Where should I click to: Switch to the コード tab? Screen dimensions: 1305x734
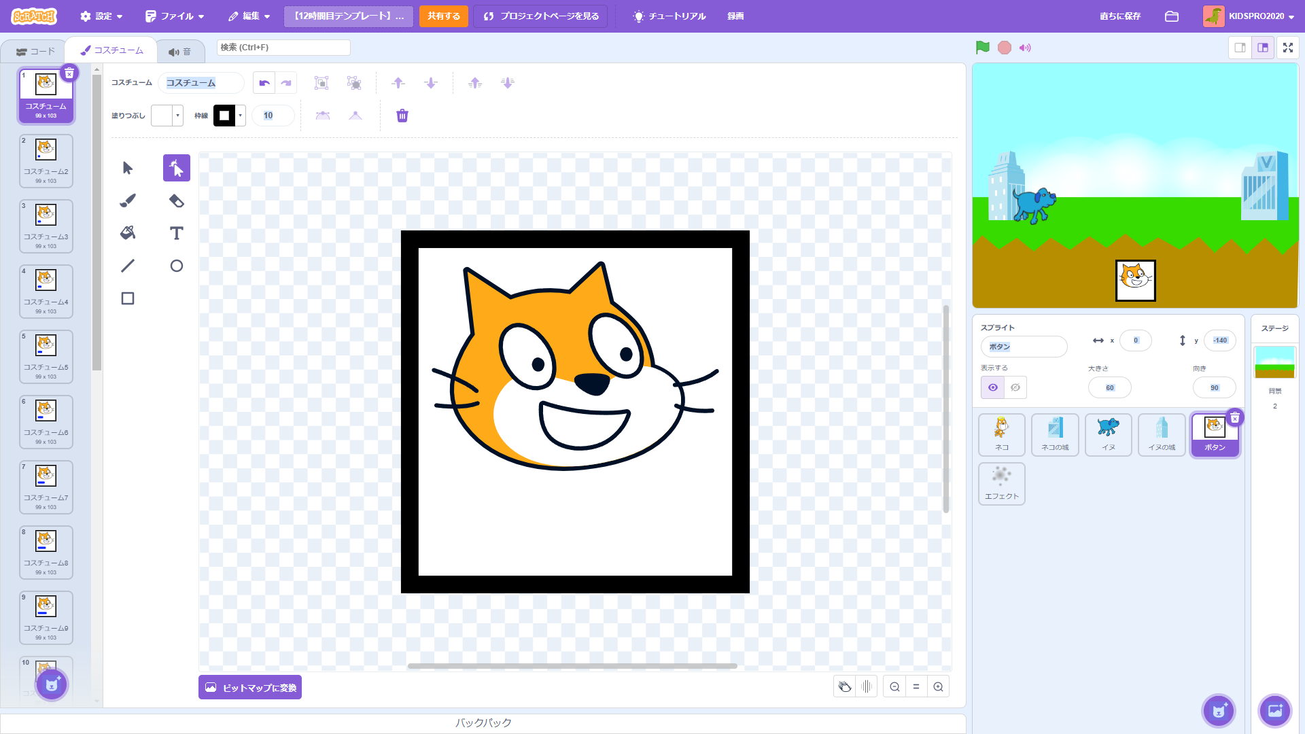pyautogui.click(x=35, y=51)
